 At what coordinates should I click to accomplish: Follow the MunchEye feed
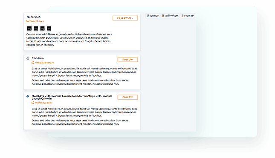pos(127,97)
